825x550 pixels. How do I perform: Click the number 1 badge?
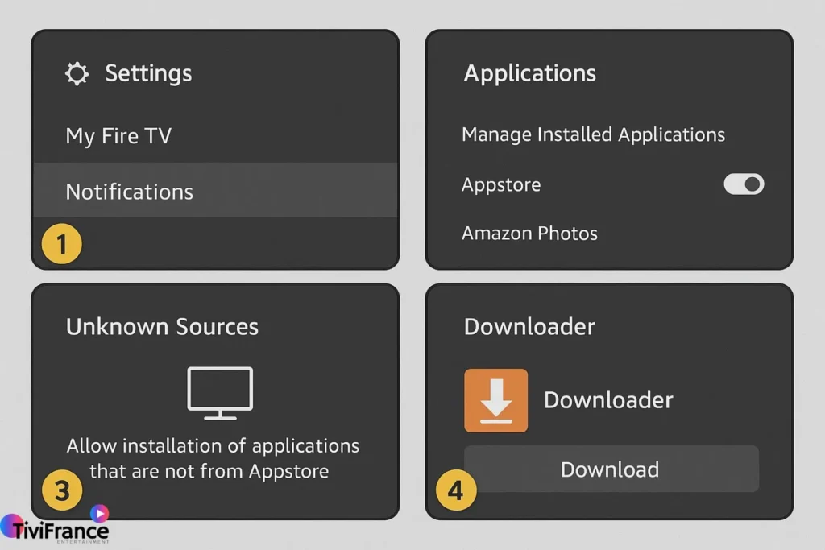pyautogui.click(x=62, y=244)
